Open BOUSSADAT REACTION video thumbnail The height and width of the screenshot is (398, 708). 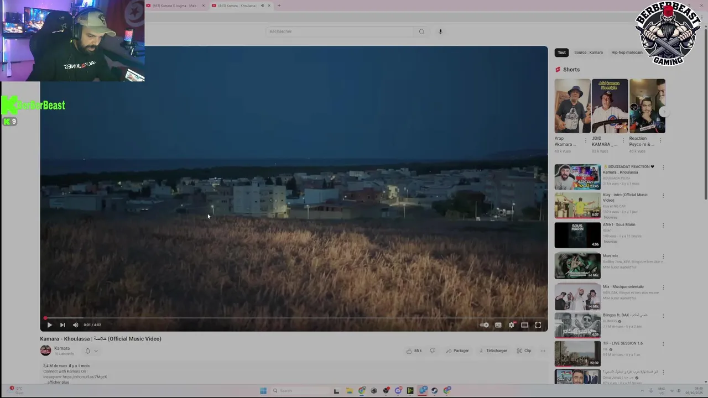click(577, 177)
